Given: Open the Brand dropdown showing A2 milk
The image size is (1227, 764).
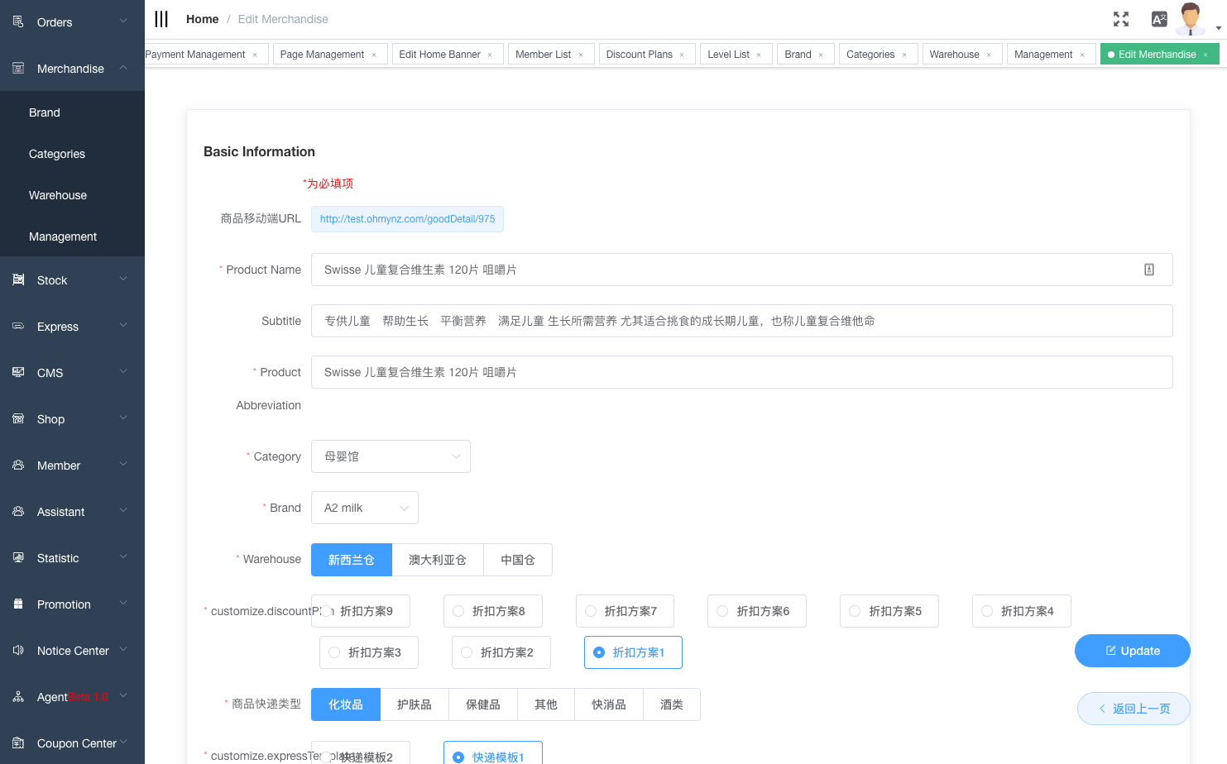Looking at the screenshot, I should [x=364, y=508].
